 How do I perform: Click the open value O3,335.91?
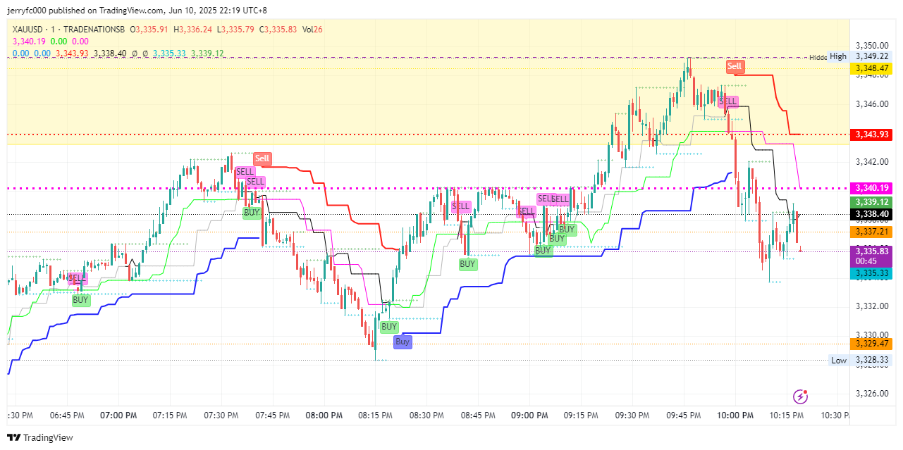[151, 30]
